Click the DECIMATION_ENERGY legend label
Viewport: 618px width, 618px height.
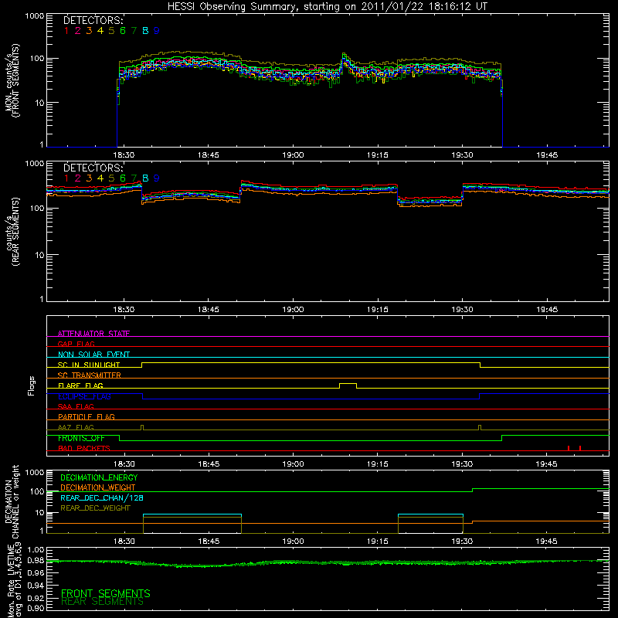[99, 477]
